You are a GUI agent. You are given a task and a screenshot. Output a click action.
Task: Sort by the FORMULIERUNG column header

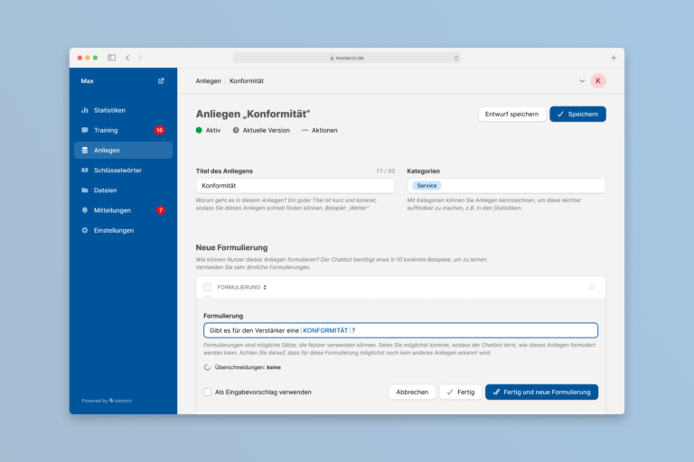click(x=241, y=287)
